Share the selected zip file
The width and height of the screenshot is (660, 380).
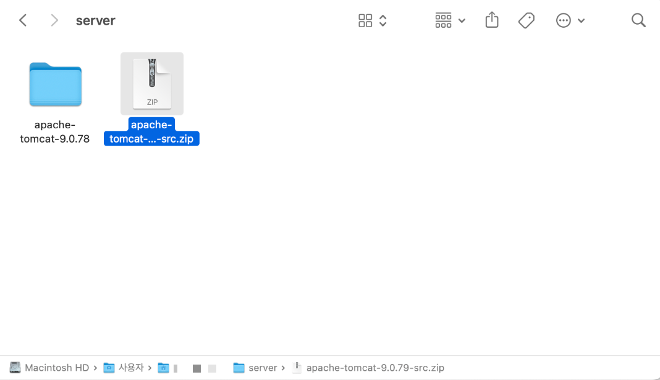(x=492, y=20)
